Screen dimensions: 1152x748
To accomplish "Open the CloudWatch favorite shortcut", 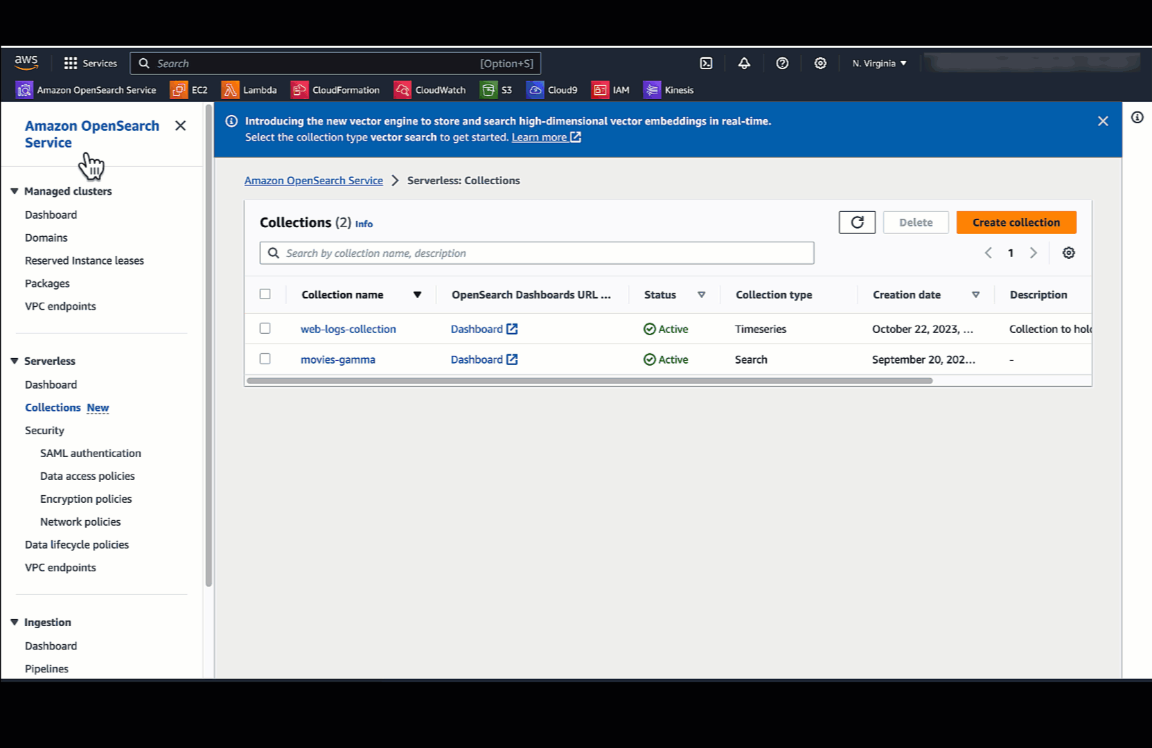I will coord(430,90).
